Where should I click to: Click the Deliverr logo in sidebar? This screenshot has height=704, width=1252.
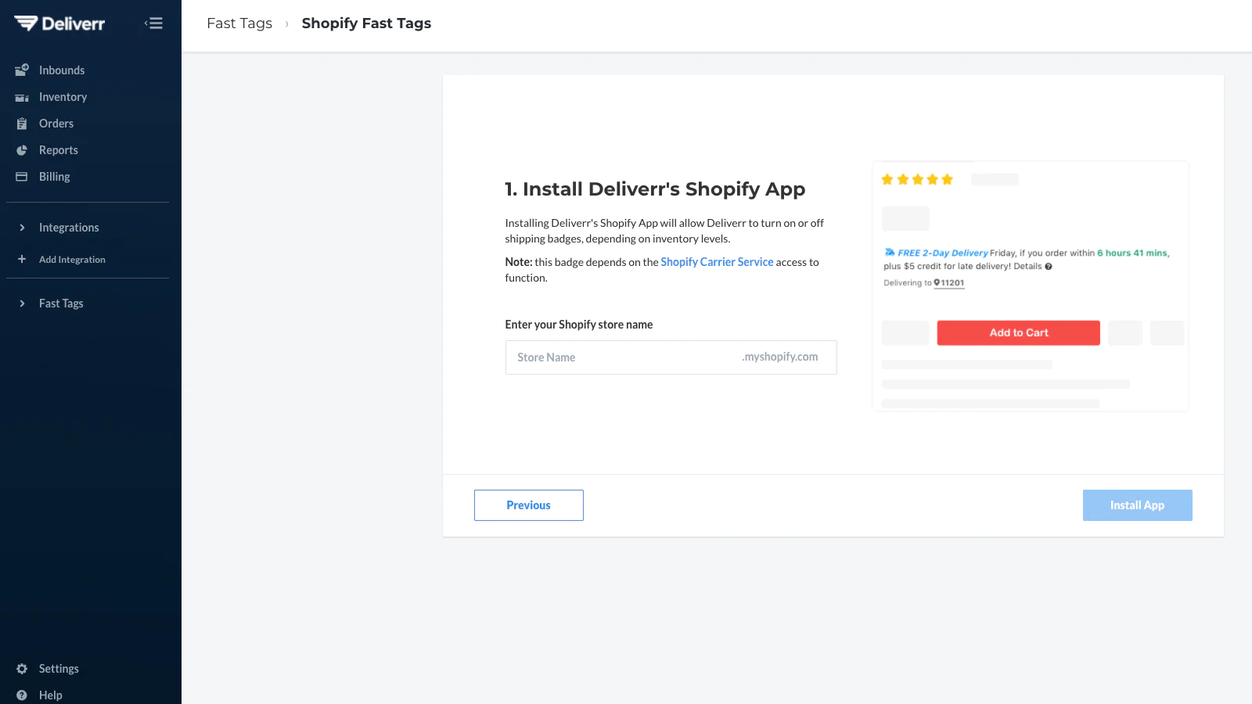coord(59,23)
